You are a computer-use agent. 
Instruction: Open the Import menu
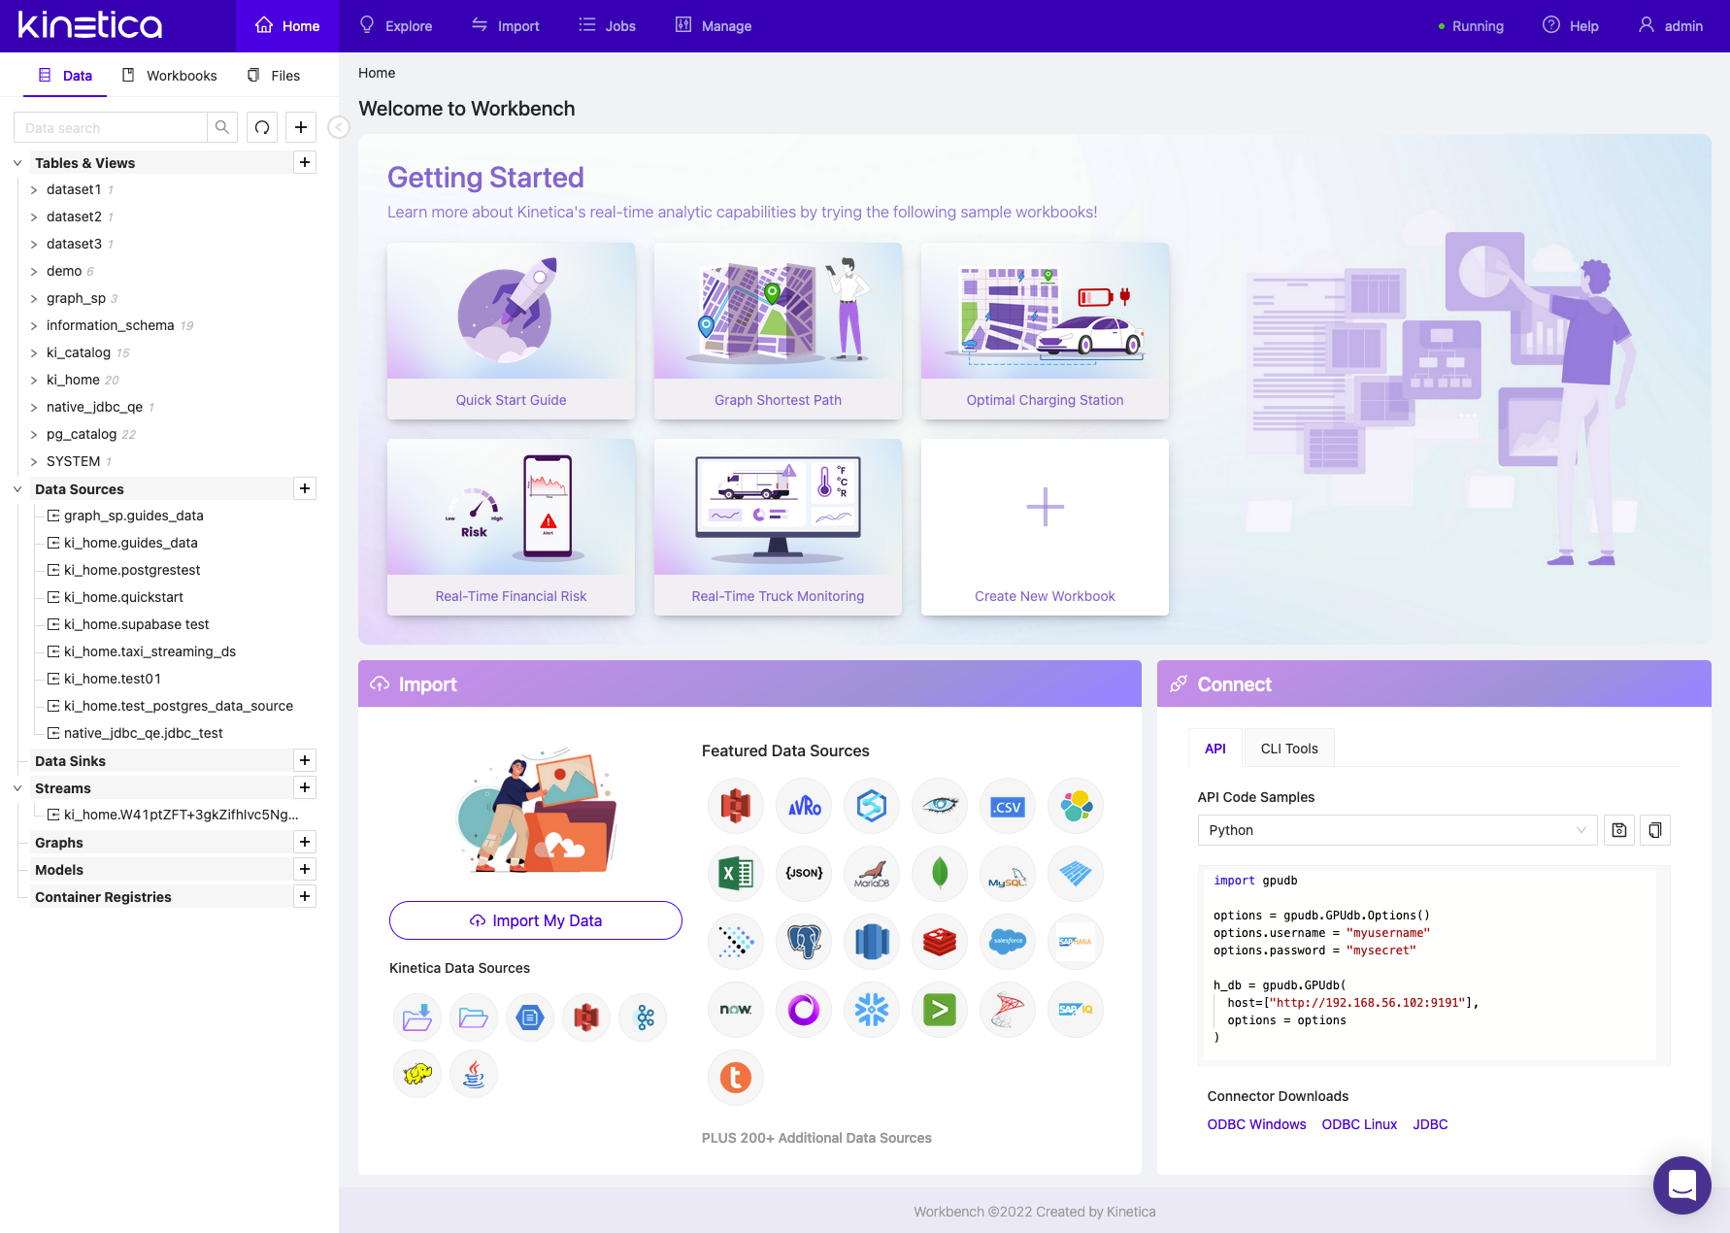coord(506,26)
